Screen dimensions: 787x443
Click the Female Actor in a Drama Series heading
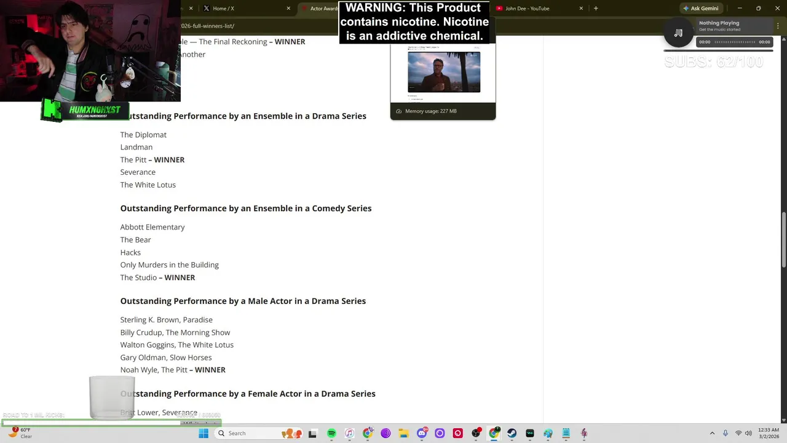point(248,394)
